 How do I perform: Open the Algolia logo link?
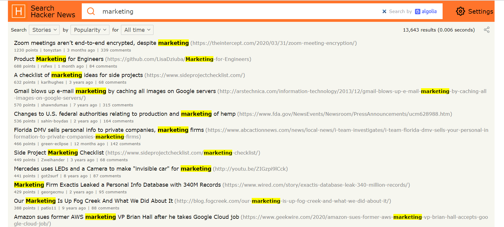click(426, 12)
